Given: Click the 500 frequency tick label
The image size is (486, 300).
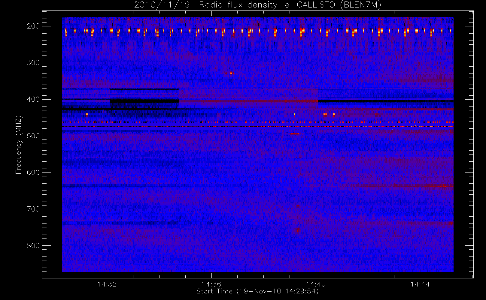Looking at the screenshot, I should coord(33,136).
